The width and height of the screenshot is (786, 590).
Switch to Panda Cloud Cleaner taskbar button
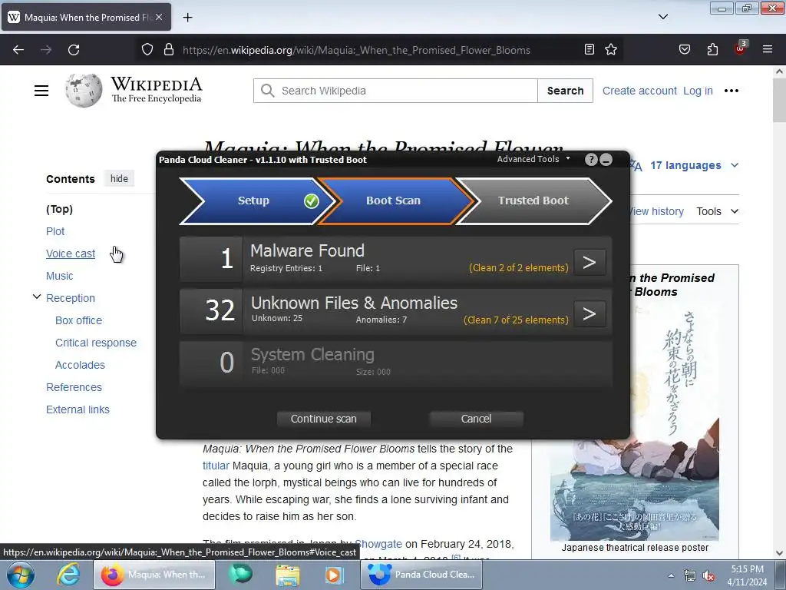[x=421, y=575]
